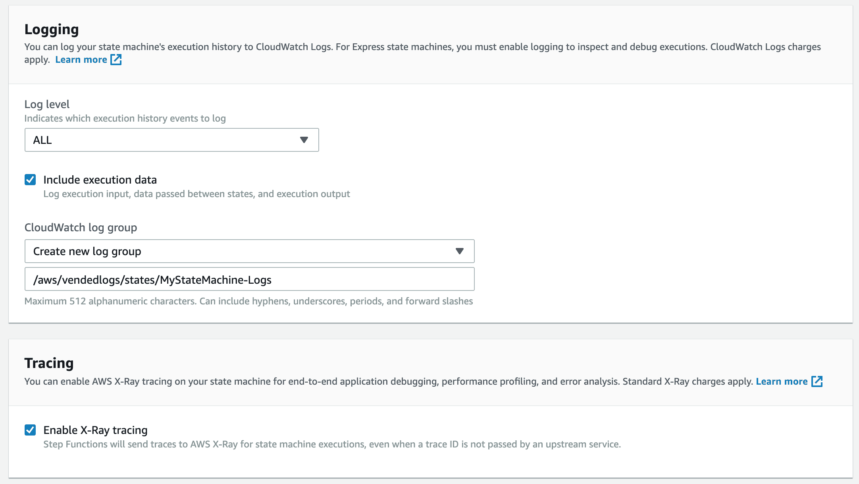859x484 pixels.
Task: Open Learn more link in Logging section
Action: (x=81, y=60)
